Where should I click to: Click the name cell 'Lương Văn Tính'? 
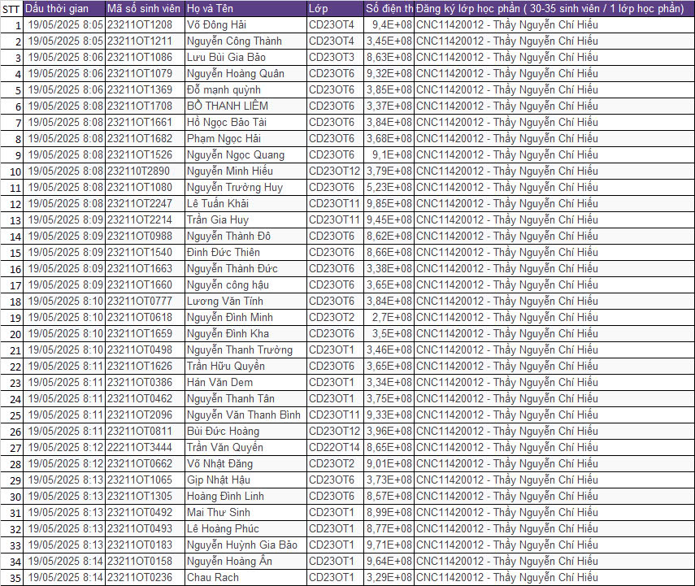(x=245, y=301)
